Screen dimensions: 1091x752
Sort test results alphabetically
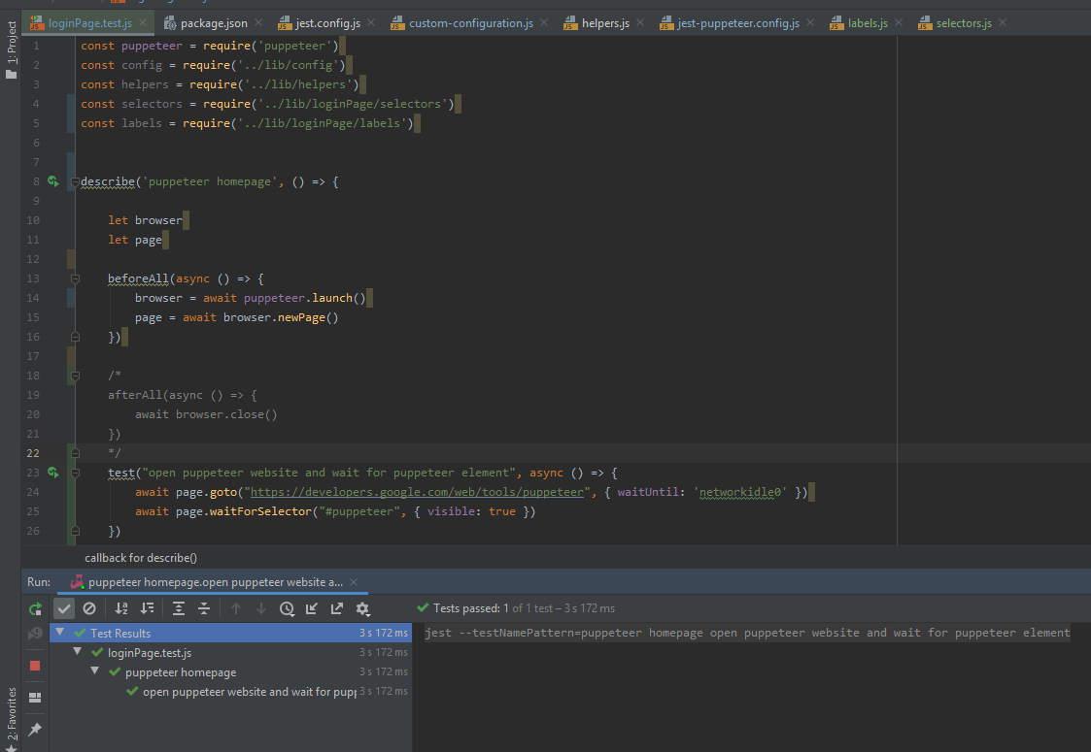point(119,609)
